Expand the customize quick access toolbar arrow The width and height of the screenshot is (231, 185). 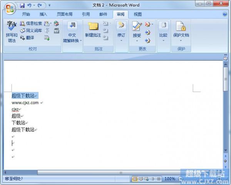50,5
